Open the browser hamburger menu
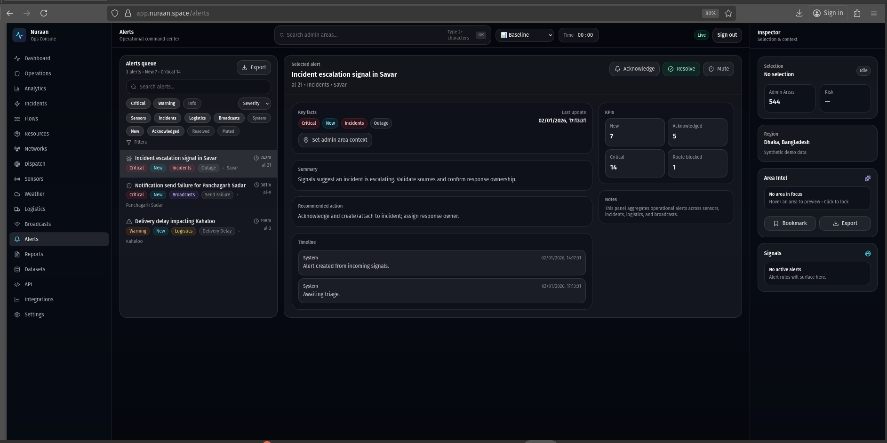 pyautogui.click(x=873, y=13)
